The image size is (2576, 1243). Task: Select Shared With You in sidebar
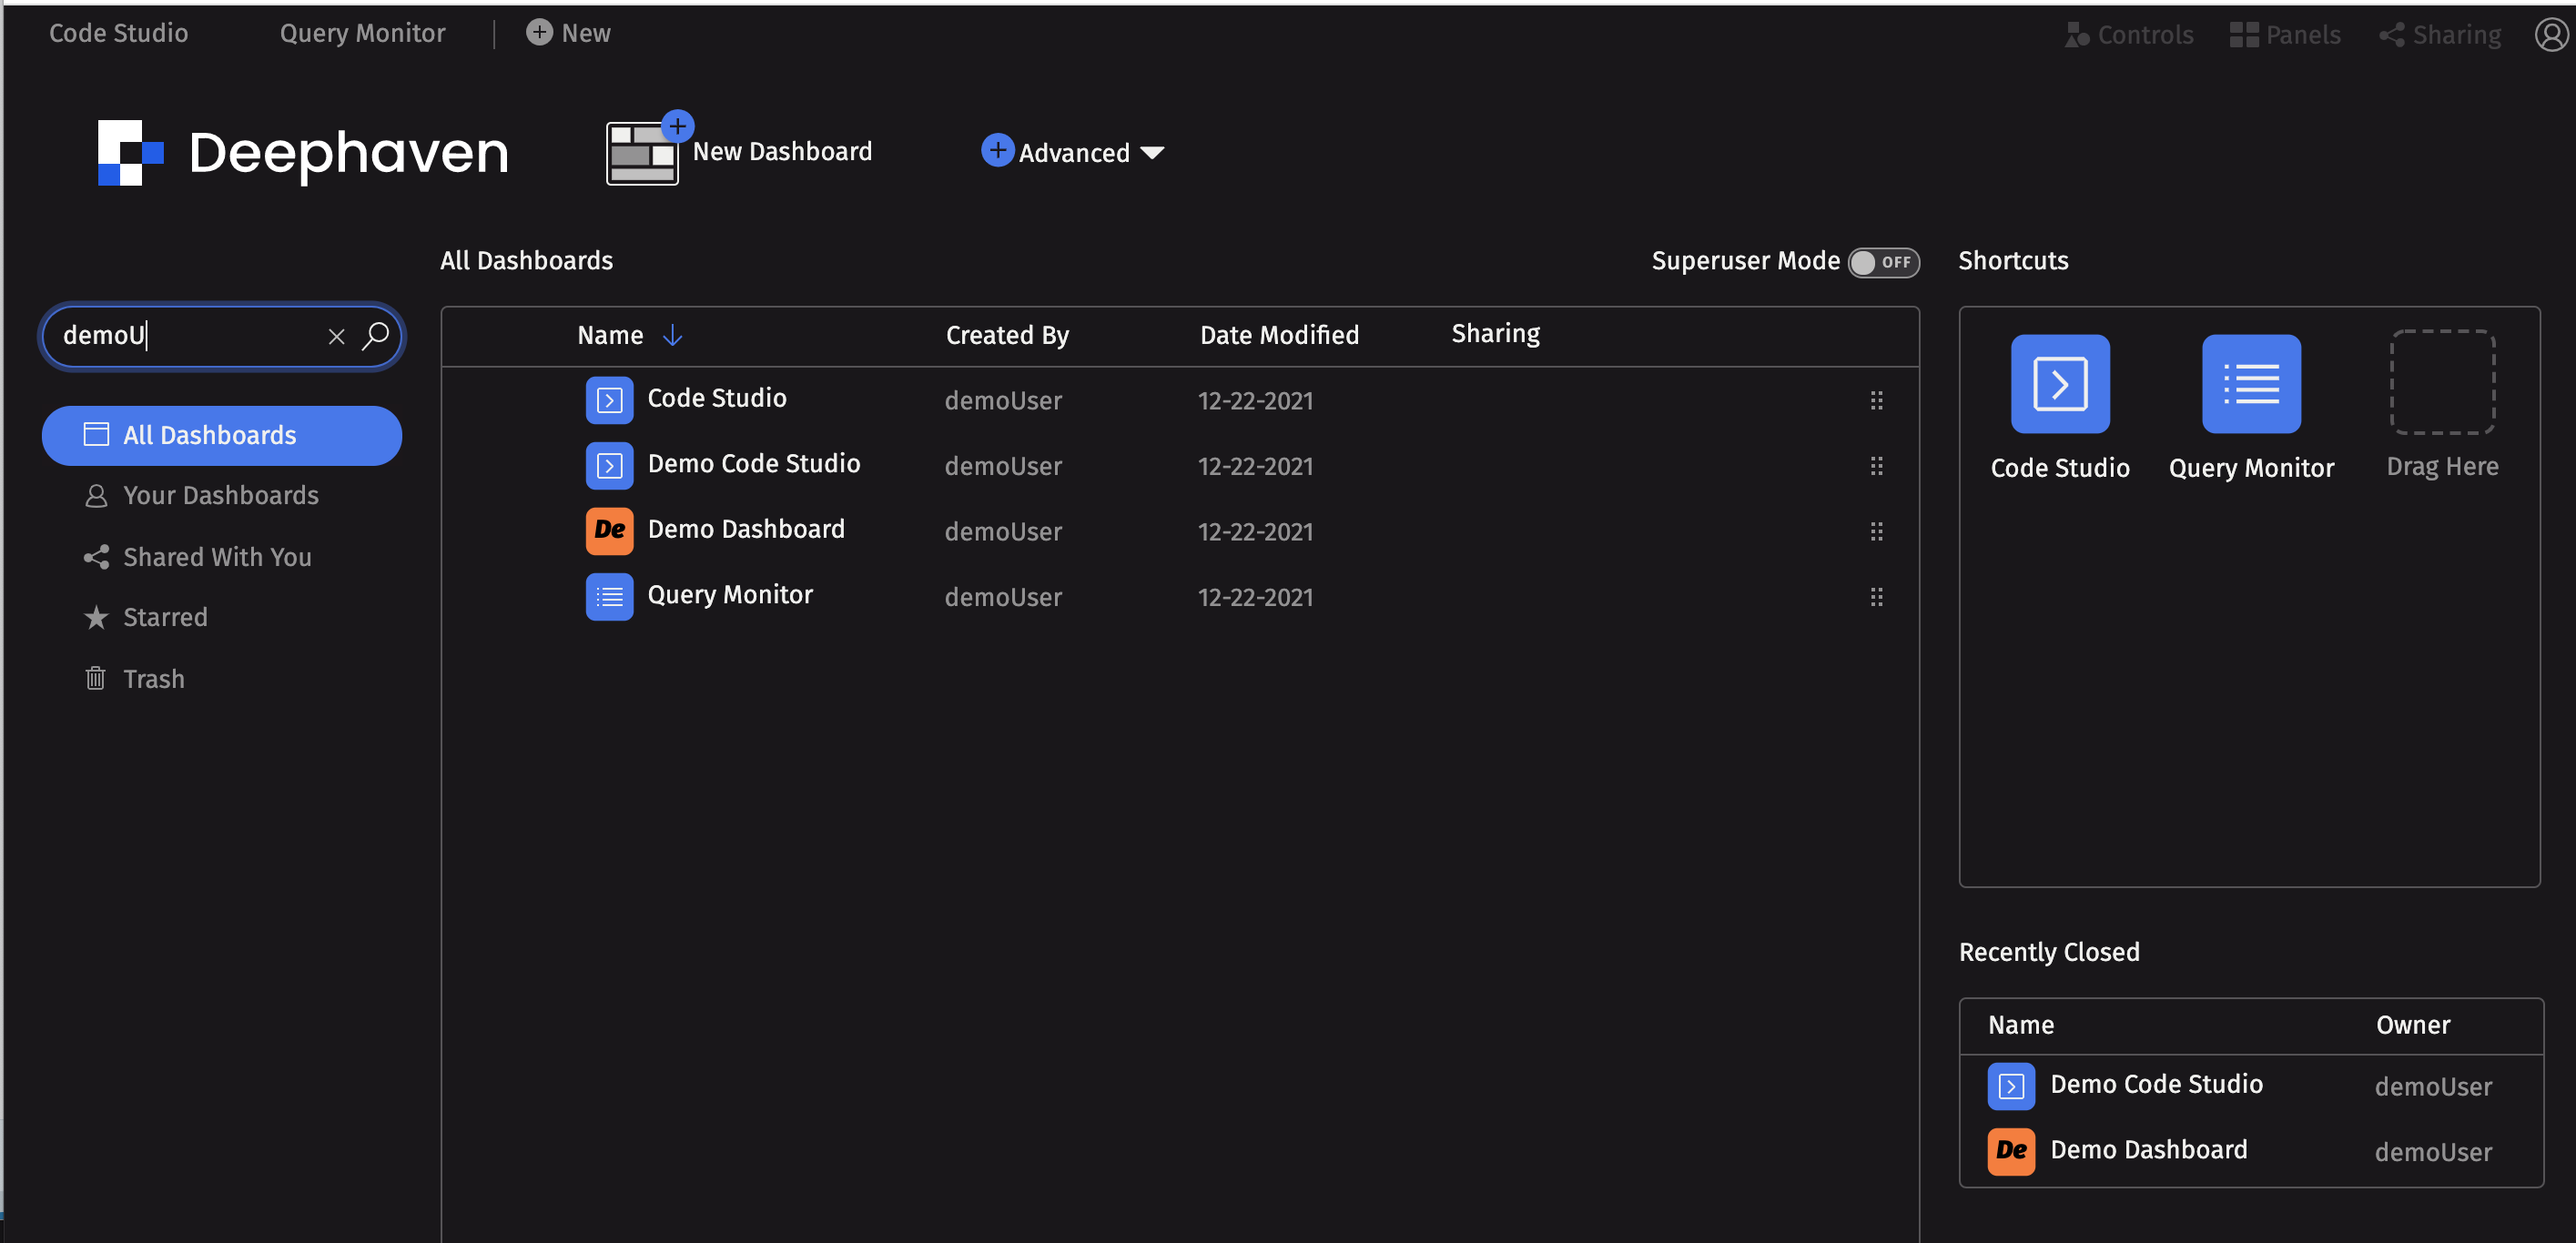point(198,557)
